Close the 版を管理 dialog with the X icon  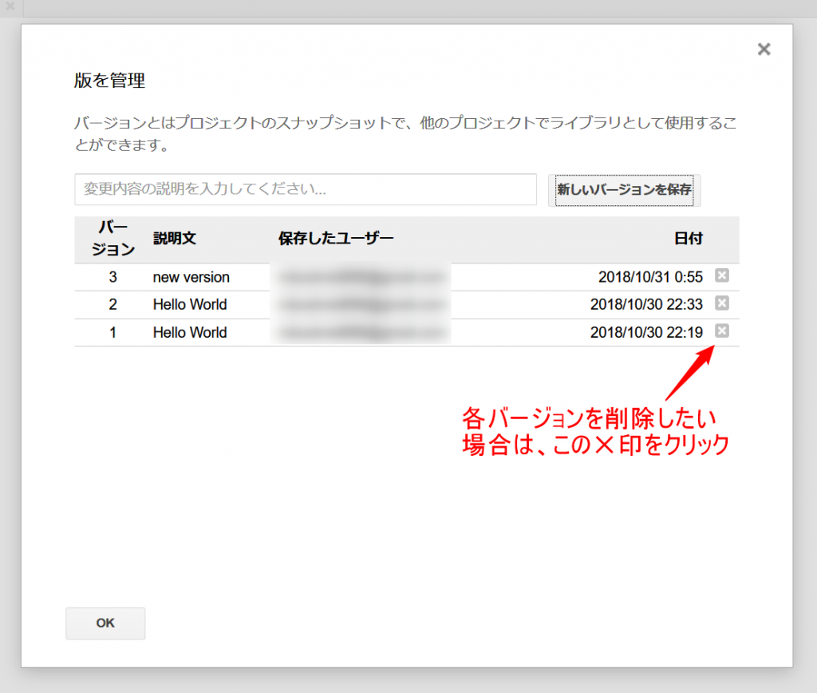pos(764,49)
